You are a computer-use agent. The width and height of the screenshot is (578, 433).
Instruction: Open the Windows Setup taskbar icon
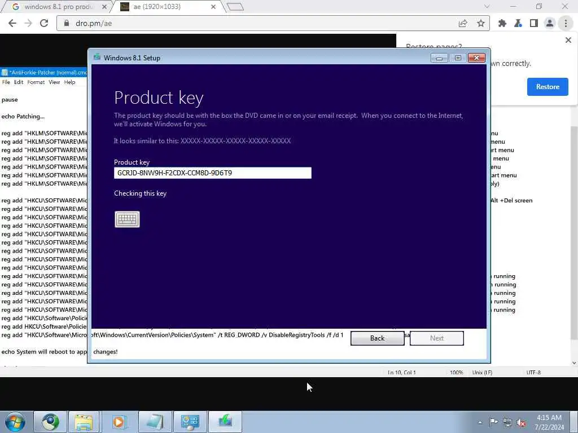coord(225,422)
